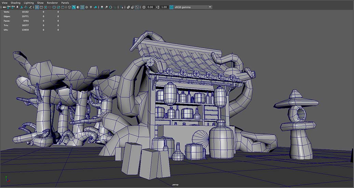354x188 pixels.
Task: Click the image plane icon
Action: tap(21, 7)
